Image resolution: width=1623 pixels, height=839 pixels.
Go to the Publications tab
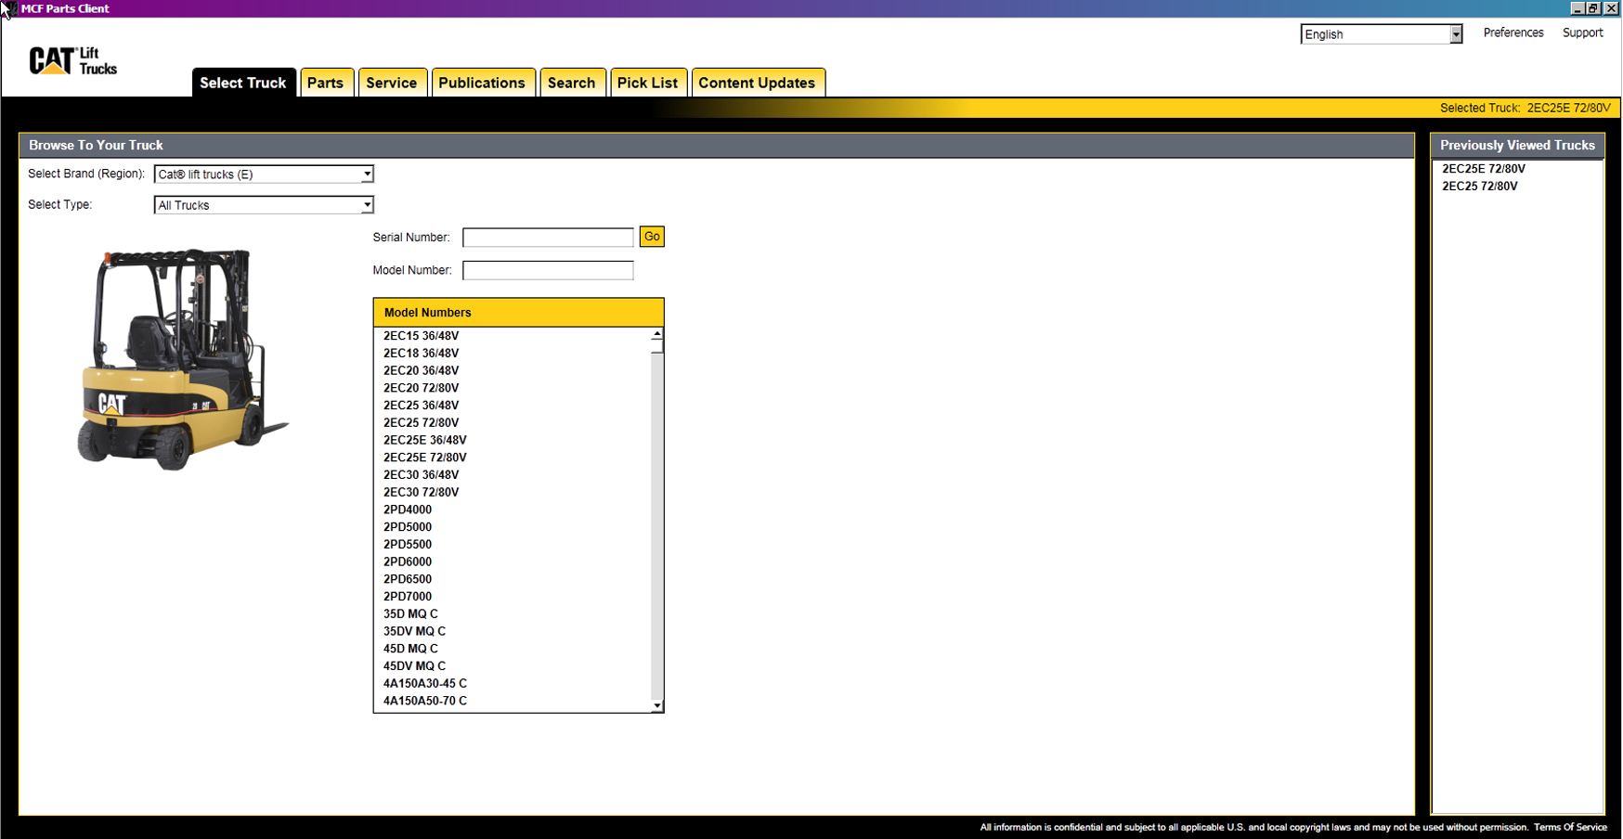(x=481, y=83)
